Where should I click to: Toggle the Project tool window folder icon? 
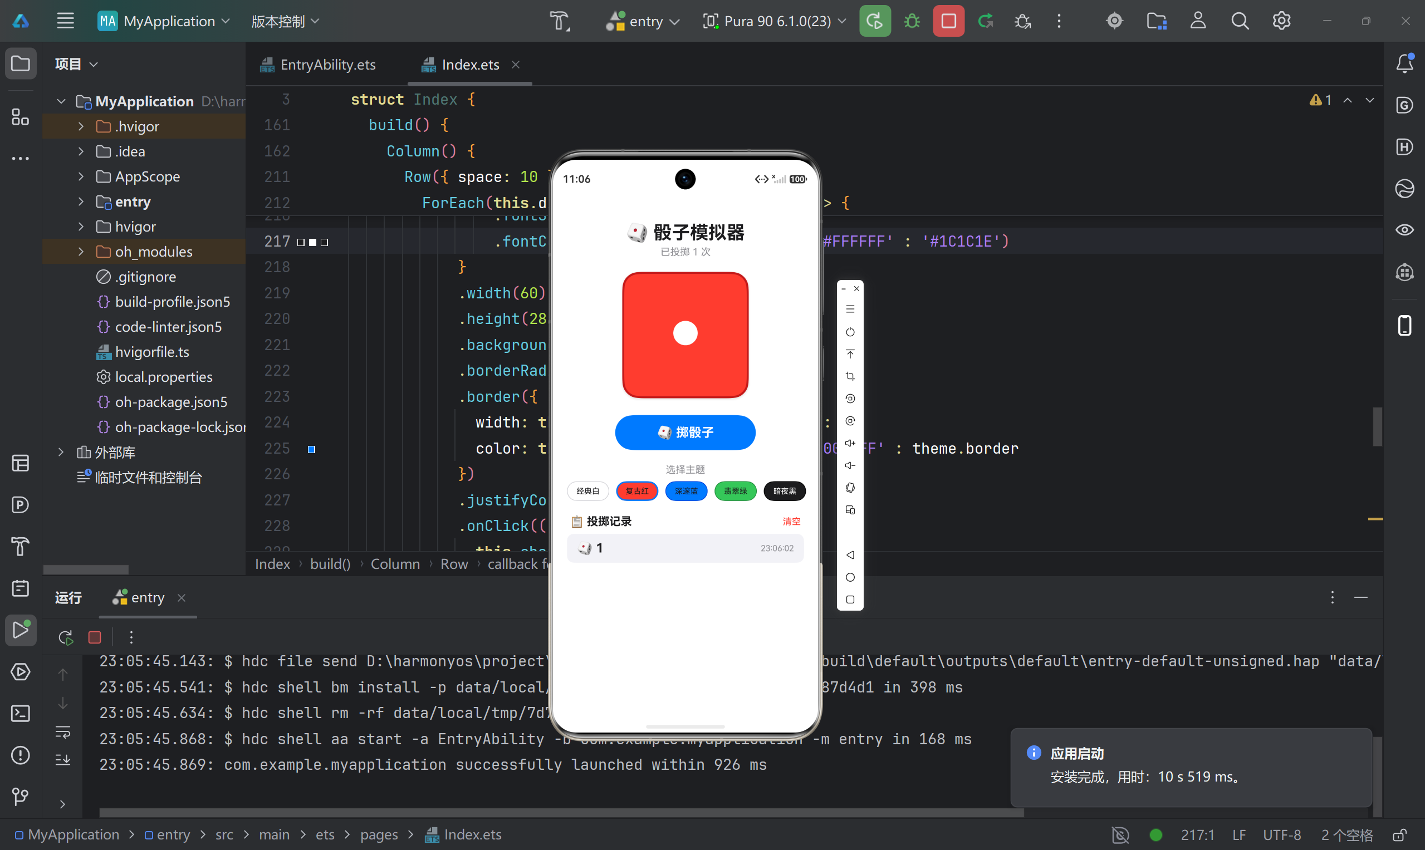pyautogui.click(x=21, y=63)
